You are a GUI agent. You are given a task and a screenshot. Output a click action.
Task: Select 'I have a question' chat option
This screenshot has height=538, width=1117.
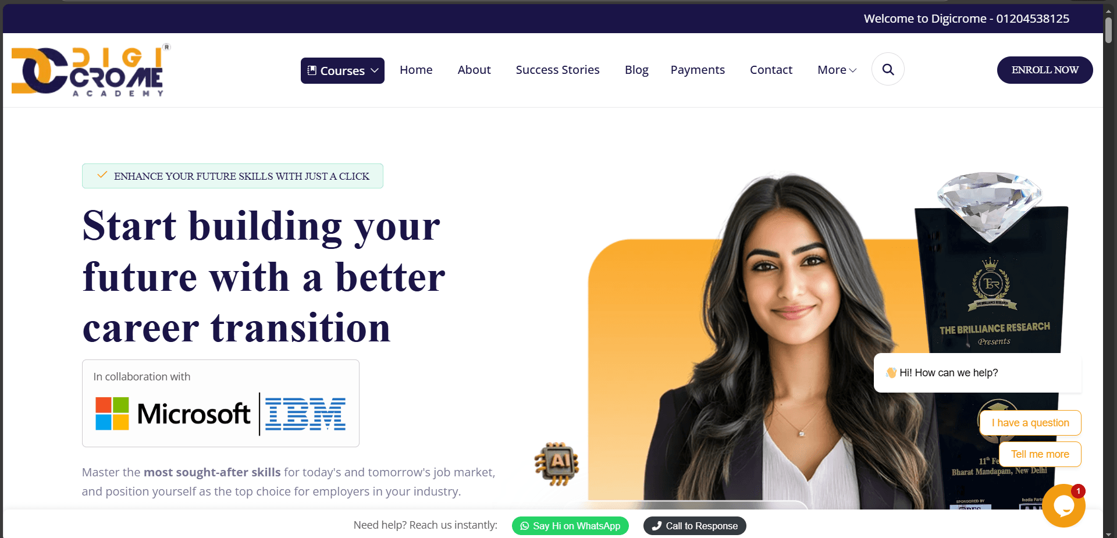pos(1030,423)
